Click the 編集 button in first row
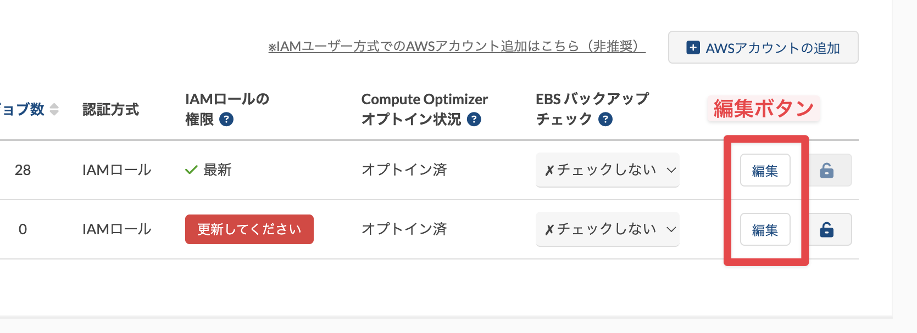Image resolution: width=917 pixels, height=333 pixels. (765, 170)
